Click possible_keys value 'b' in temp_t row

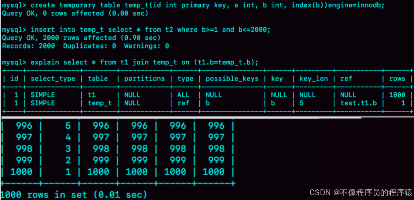coord(207,103)
